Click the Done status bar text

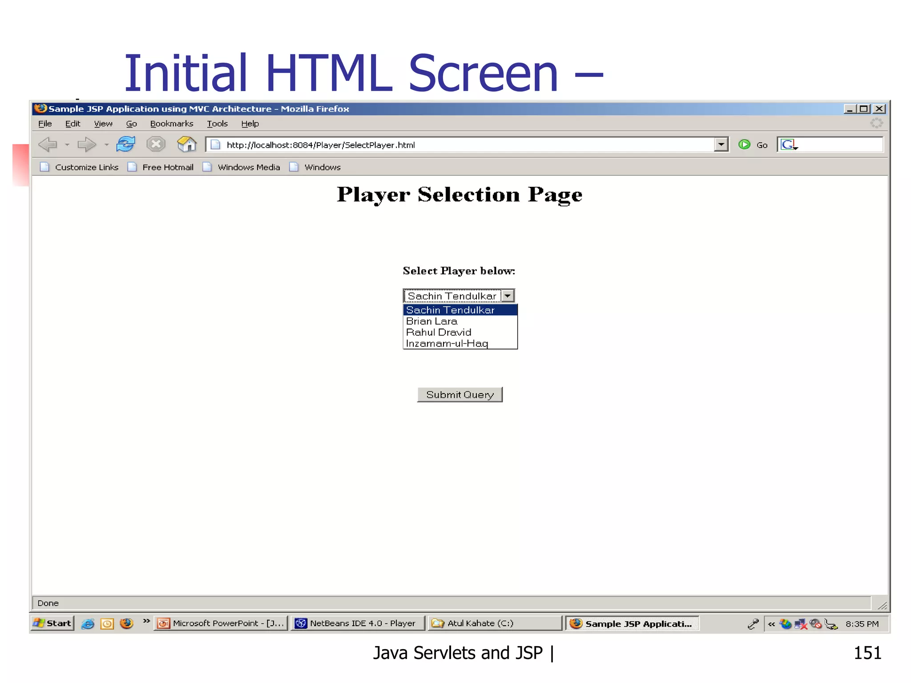pyautogui.click(x=48, y=603)
